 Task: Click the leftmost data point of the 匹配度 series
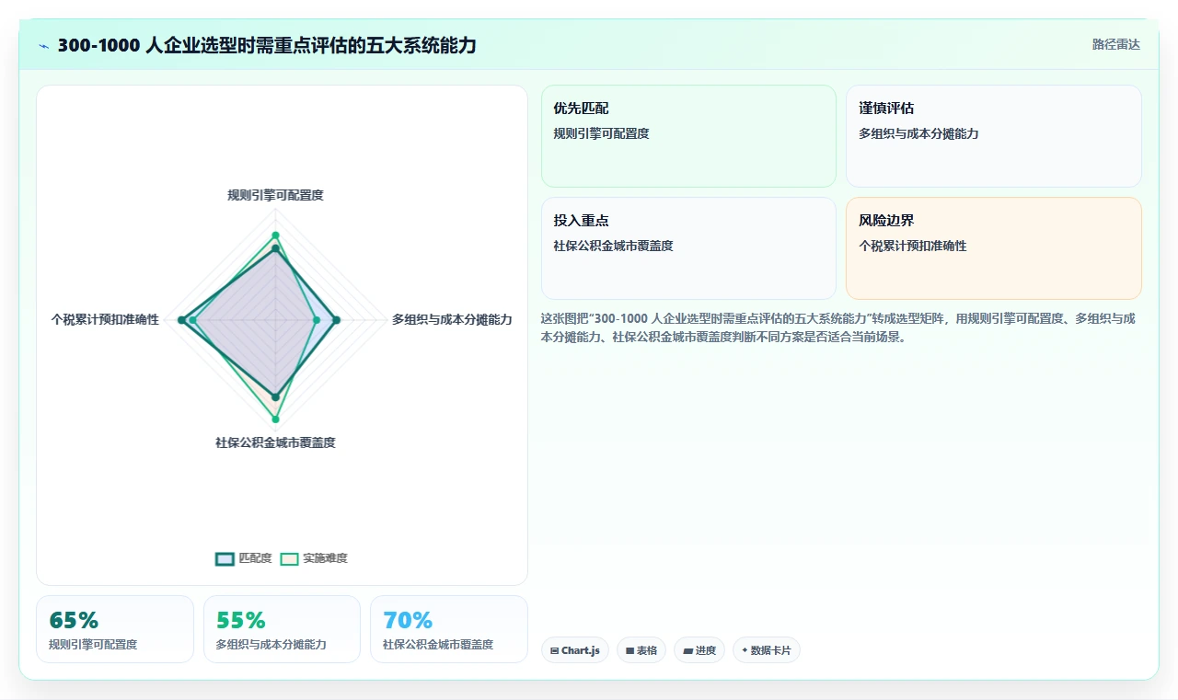point(182,320)
